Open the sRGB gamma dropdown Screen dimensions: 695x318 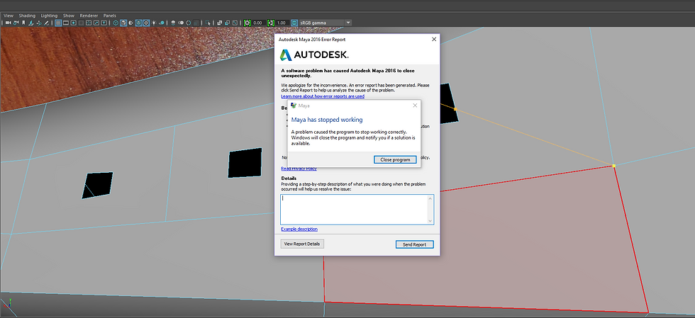(x=326, y=23)
